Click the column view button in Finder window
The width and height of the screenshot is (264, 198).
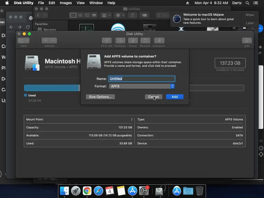(x=87, y=15)
